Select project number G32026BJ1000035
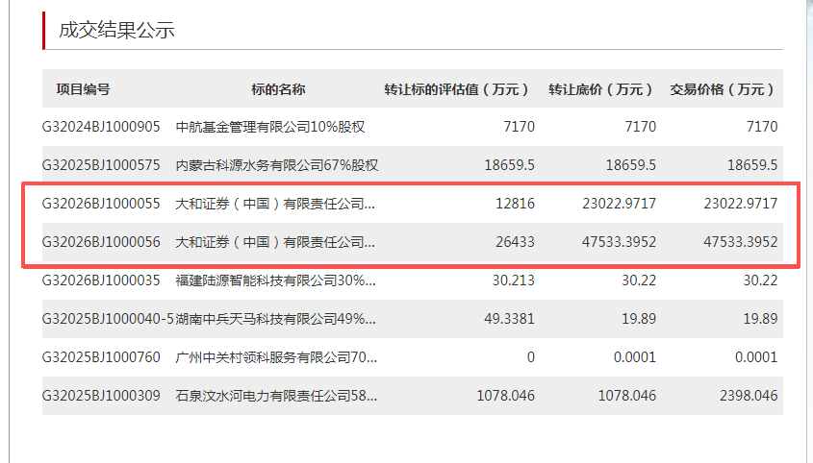This screenshot has width=813, height=463. click(101, 280)
